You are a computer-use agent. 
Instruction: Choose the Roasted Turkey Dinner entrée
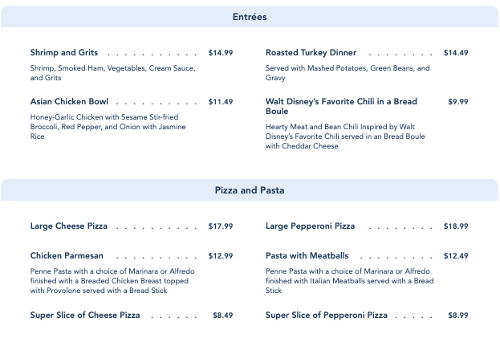click(x=311, y=53)
